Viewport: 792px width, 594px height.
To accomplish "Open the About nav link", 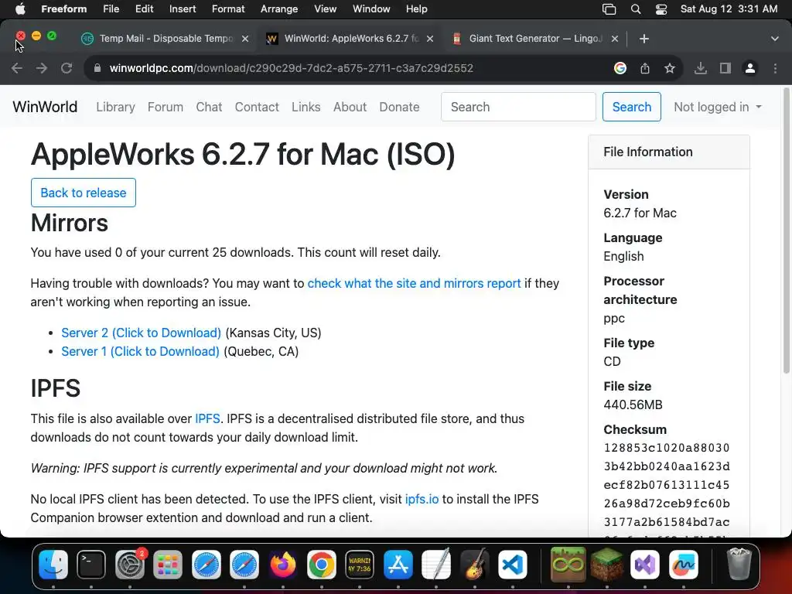I will coord(350,107).
